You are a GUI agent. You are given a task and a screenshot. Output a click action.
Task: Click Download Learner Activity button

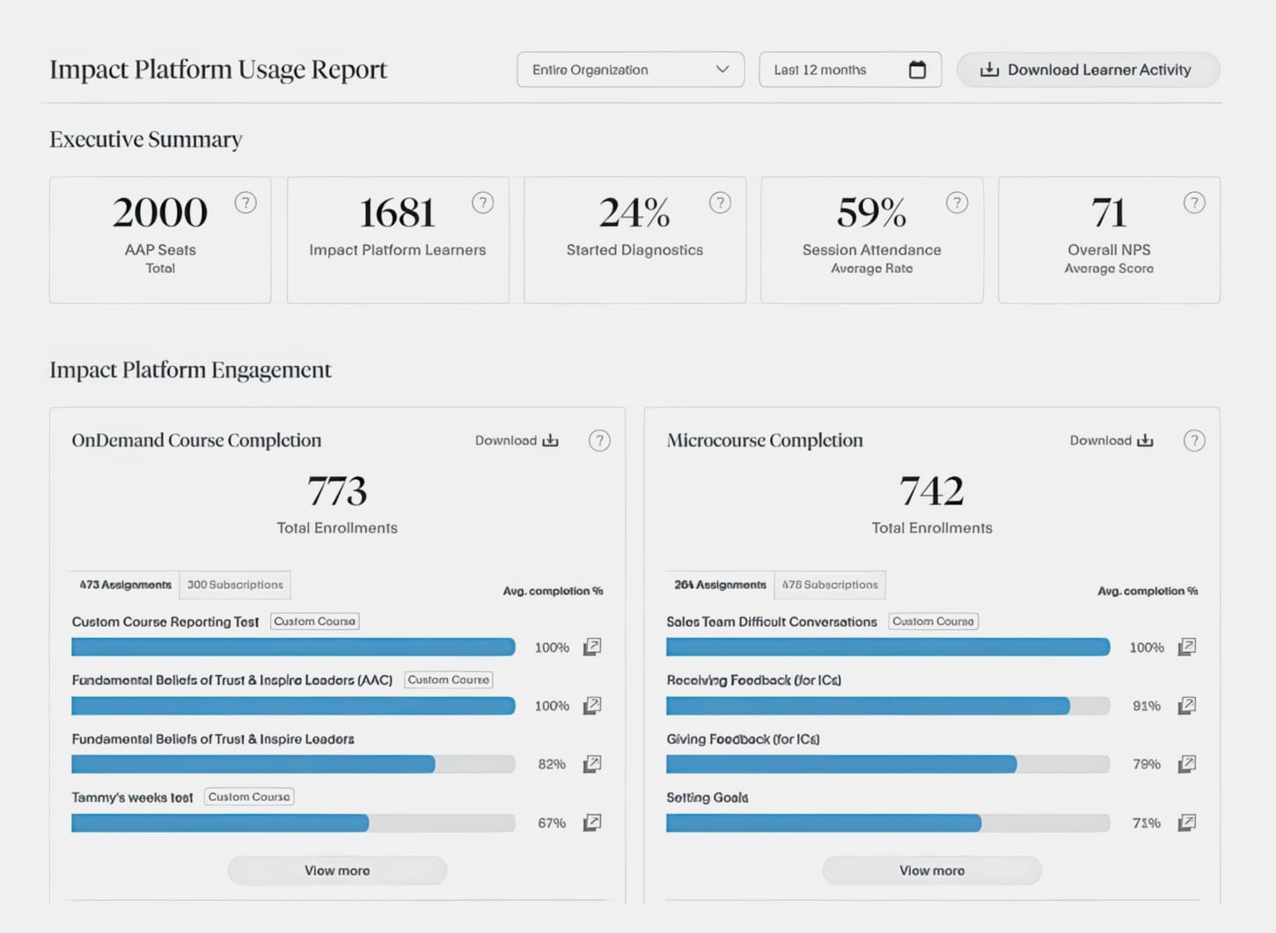click(x=1088, y=70)
